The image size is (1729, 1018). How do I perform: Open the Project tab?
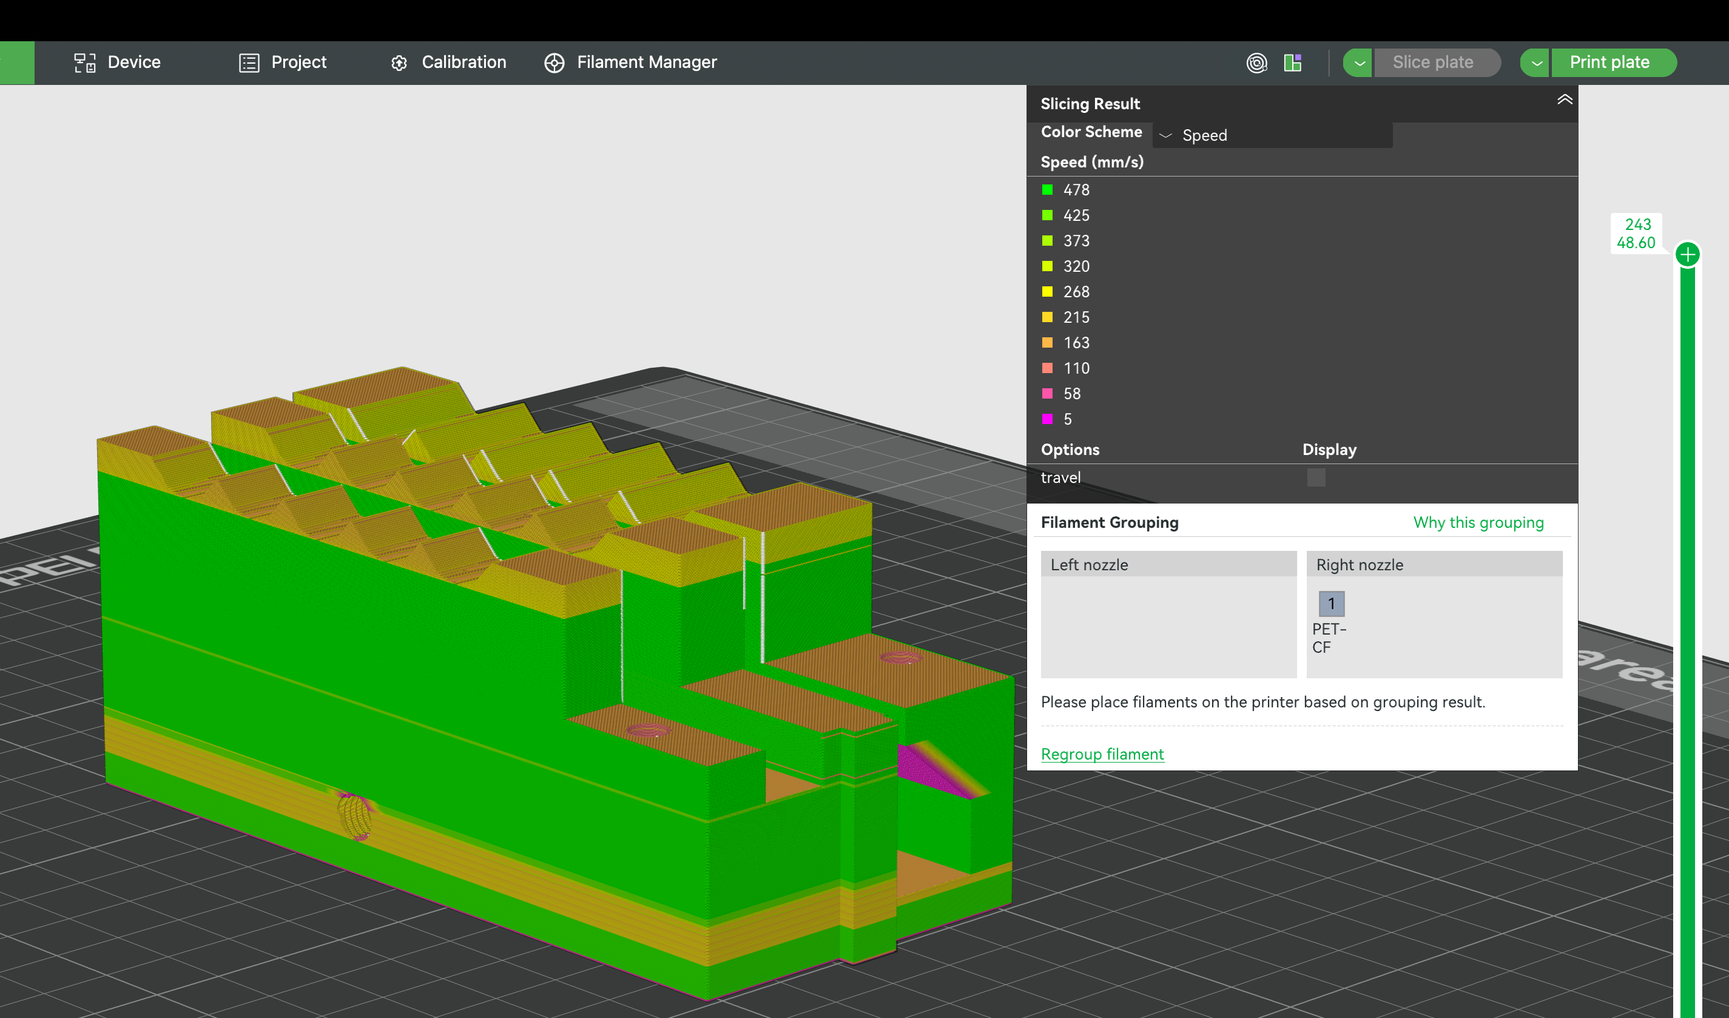pos(283,62)
